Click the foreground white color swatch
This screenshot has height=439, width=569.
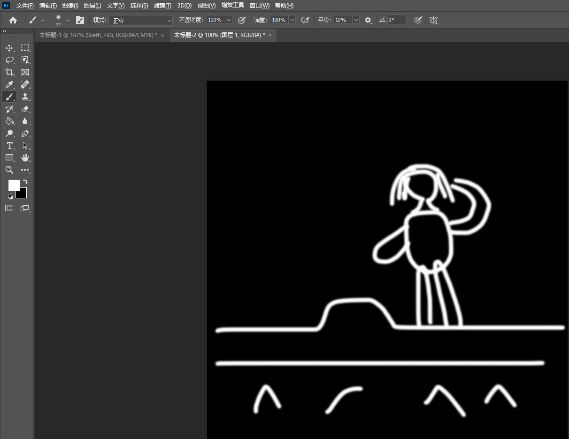[14, 185]
